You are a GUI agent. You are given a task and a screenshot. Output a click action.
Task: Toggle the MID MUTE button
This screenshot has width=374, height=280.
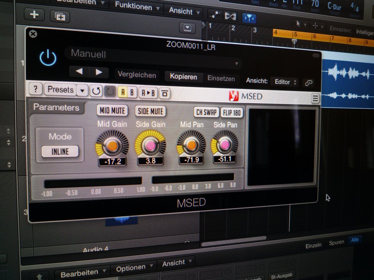click(x=112, y=110)
